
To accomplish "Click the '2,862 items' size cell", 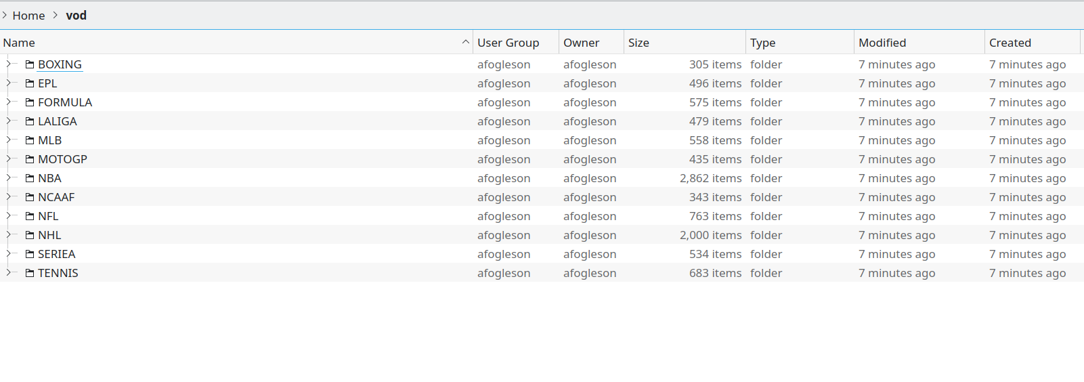I will (710, 178).
